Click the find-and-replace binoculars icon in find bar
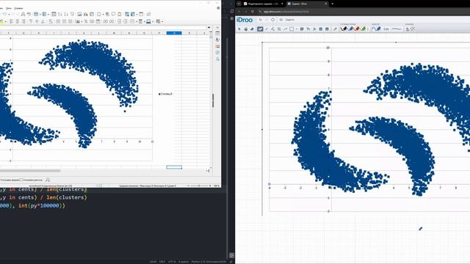The width and height of the screenshot is (470, 264). coord(47,180)
